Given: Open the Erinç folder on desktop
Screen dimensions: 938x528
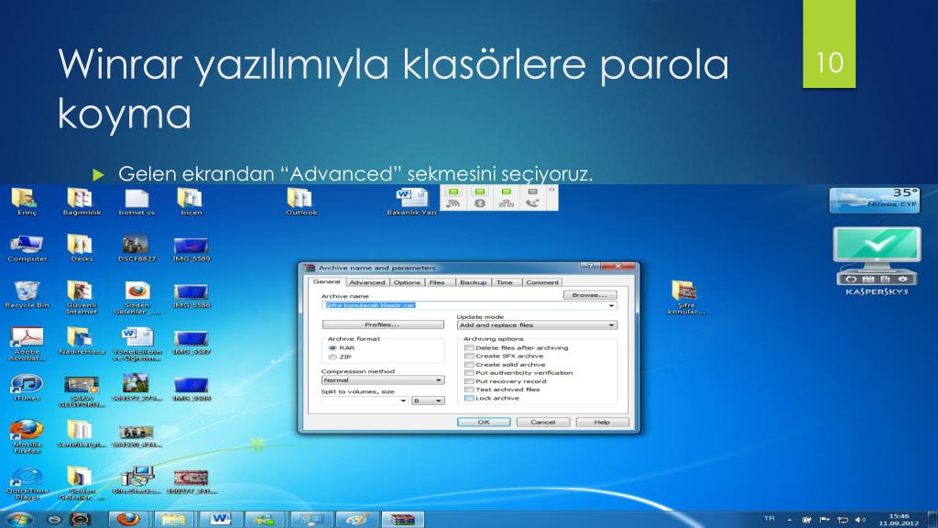Looking at the screenshot, I should tap(25, 201).
